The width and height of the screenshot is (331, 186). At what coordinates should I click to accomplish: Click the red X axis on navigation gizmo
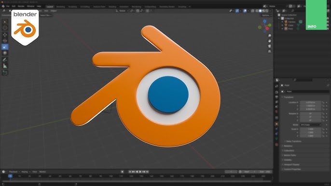pyautogui.click(x=267, y=28)
